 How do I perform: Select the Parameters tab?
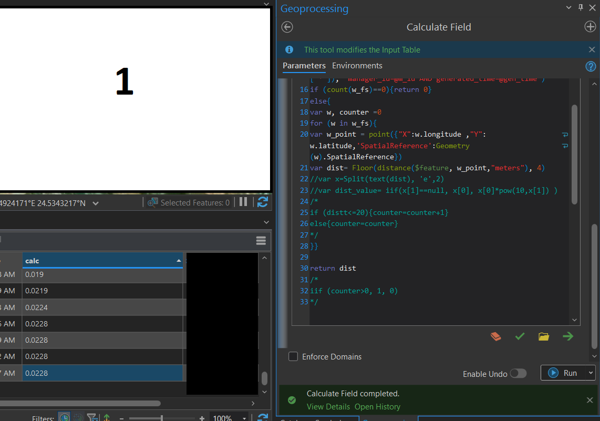(x=304, y=66)
